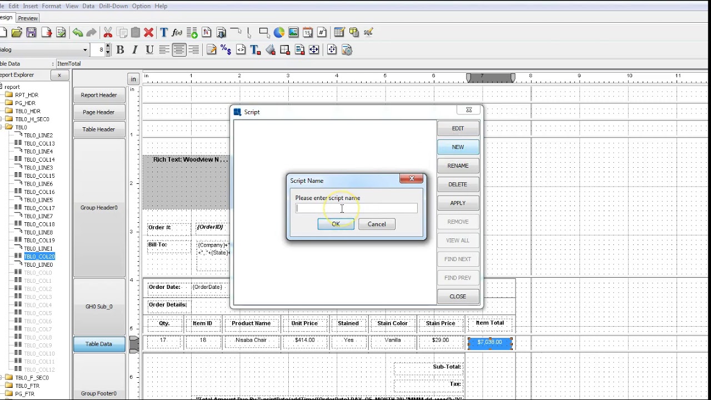Click the $7,038.00 selected cell
The height and width of the screenshot is (400, 711).
(490, 343)
